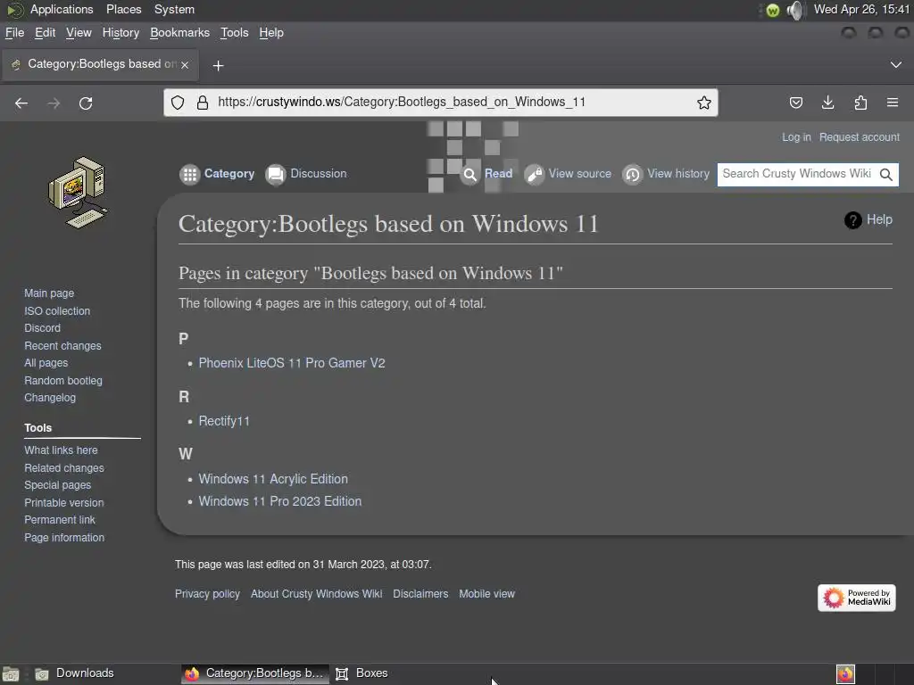Image resolution: width=914 pixels, height=685 pixels.
Task: Click the Request account link
Action: (x=860, y=137)
